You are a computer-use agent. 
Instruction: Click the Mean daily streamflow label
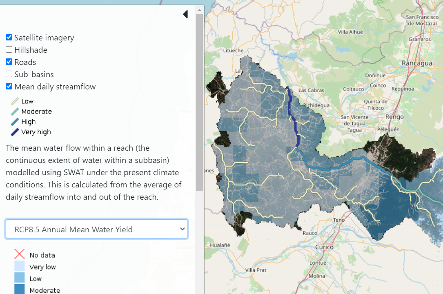(55, 87)
